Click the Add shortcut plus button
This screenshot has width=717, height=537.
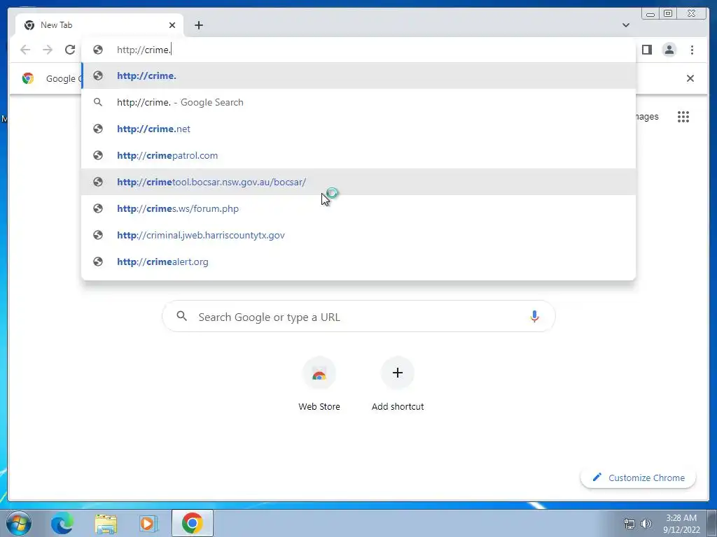pyautogui.click(x=398, y=373)
